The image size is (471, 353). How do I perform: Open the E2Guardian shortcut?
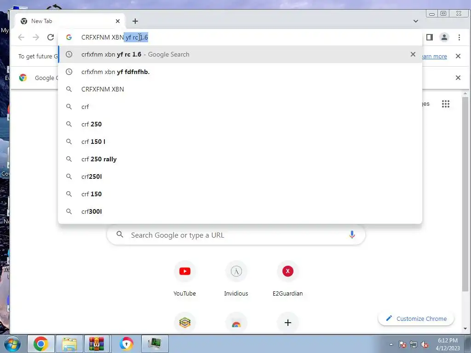click(288, 279)
